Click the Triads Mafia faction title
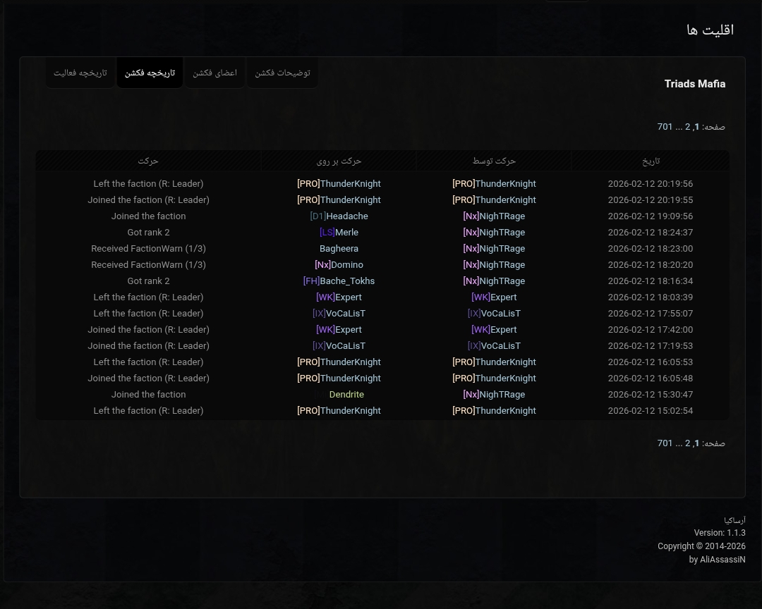The height and width of the screenshot is (609, 762). tap(694, 84)
